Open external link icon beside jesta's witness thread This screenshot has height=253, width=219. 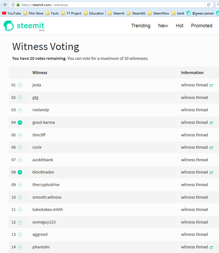(211, 85)
